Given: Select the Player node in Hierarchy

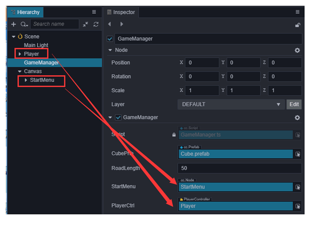Looking at the screenshot, I should (x=31, y=54).
